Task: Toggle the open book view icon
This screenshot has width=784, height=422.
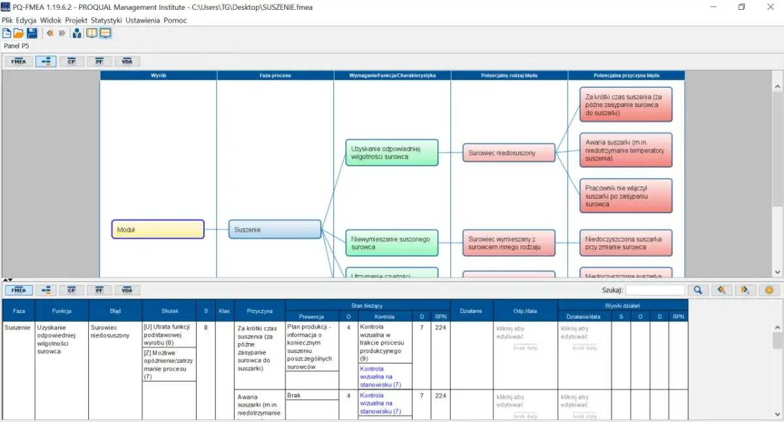Action: (x=91, y=33)
